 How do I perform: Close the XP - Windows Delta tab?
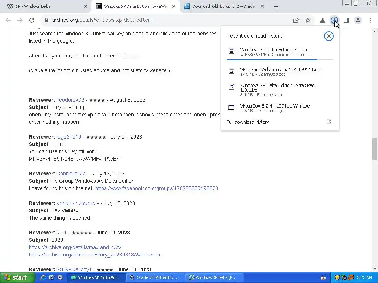(86, 7)
